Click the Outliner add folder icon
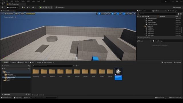The height and width of the screenshot is (103, 183). click(x=178, y=14)
